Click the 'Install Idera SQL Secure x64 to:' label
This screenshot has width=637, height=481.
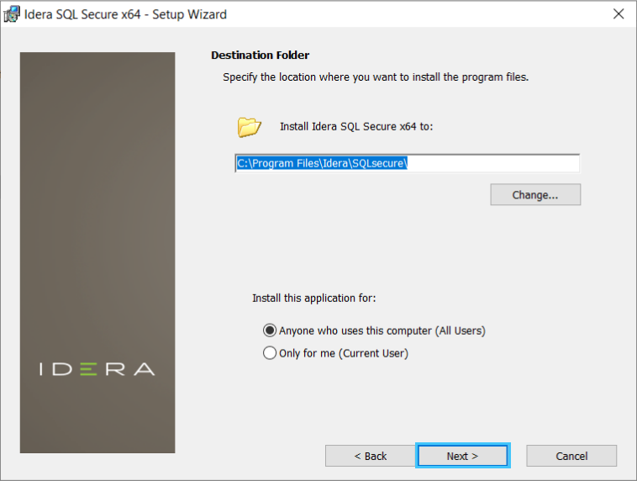coord(356,126)
